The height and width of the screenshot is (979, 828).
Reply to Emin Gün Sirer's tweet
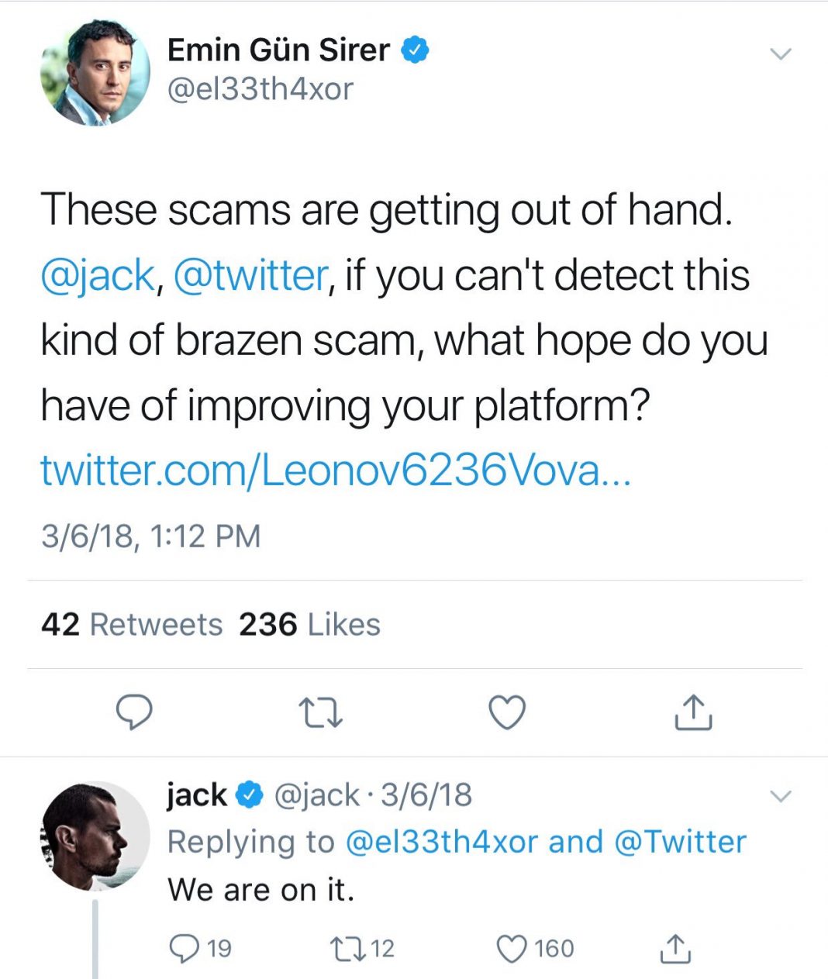click(x=133, y=712)
